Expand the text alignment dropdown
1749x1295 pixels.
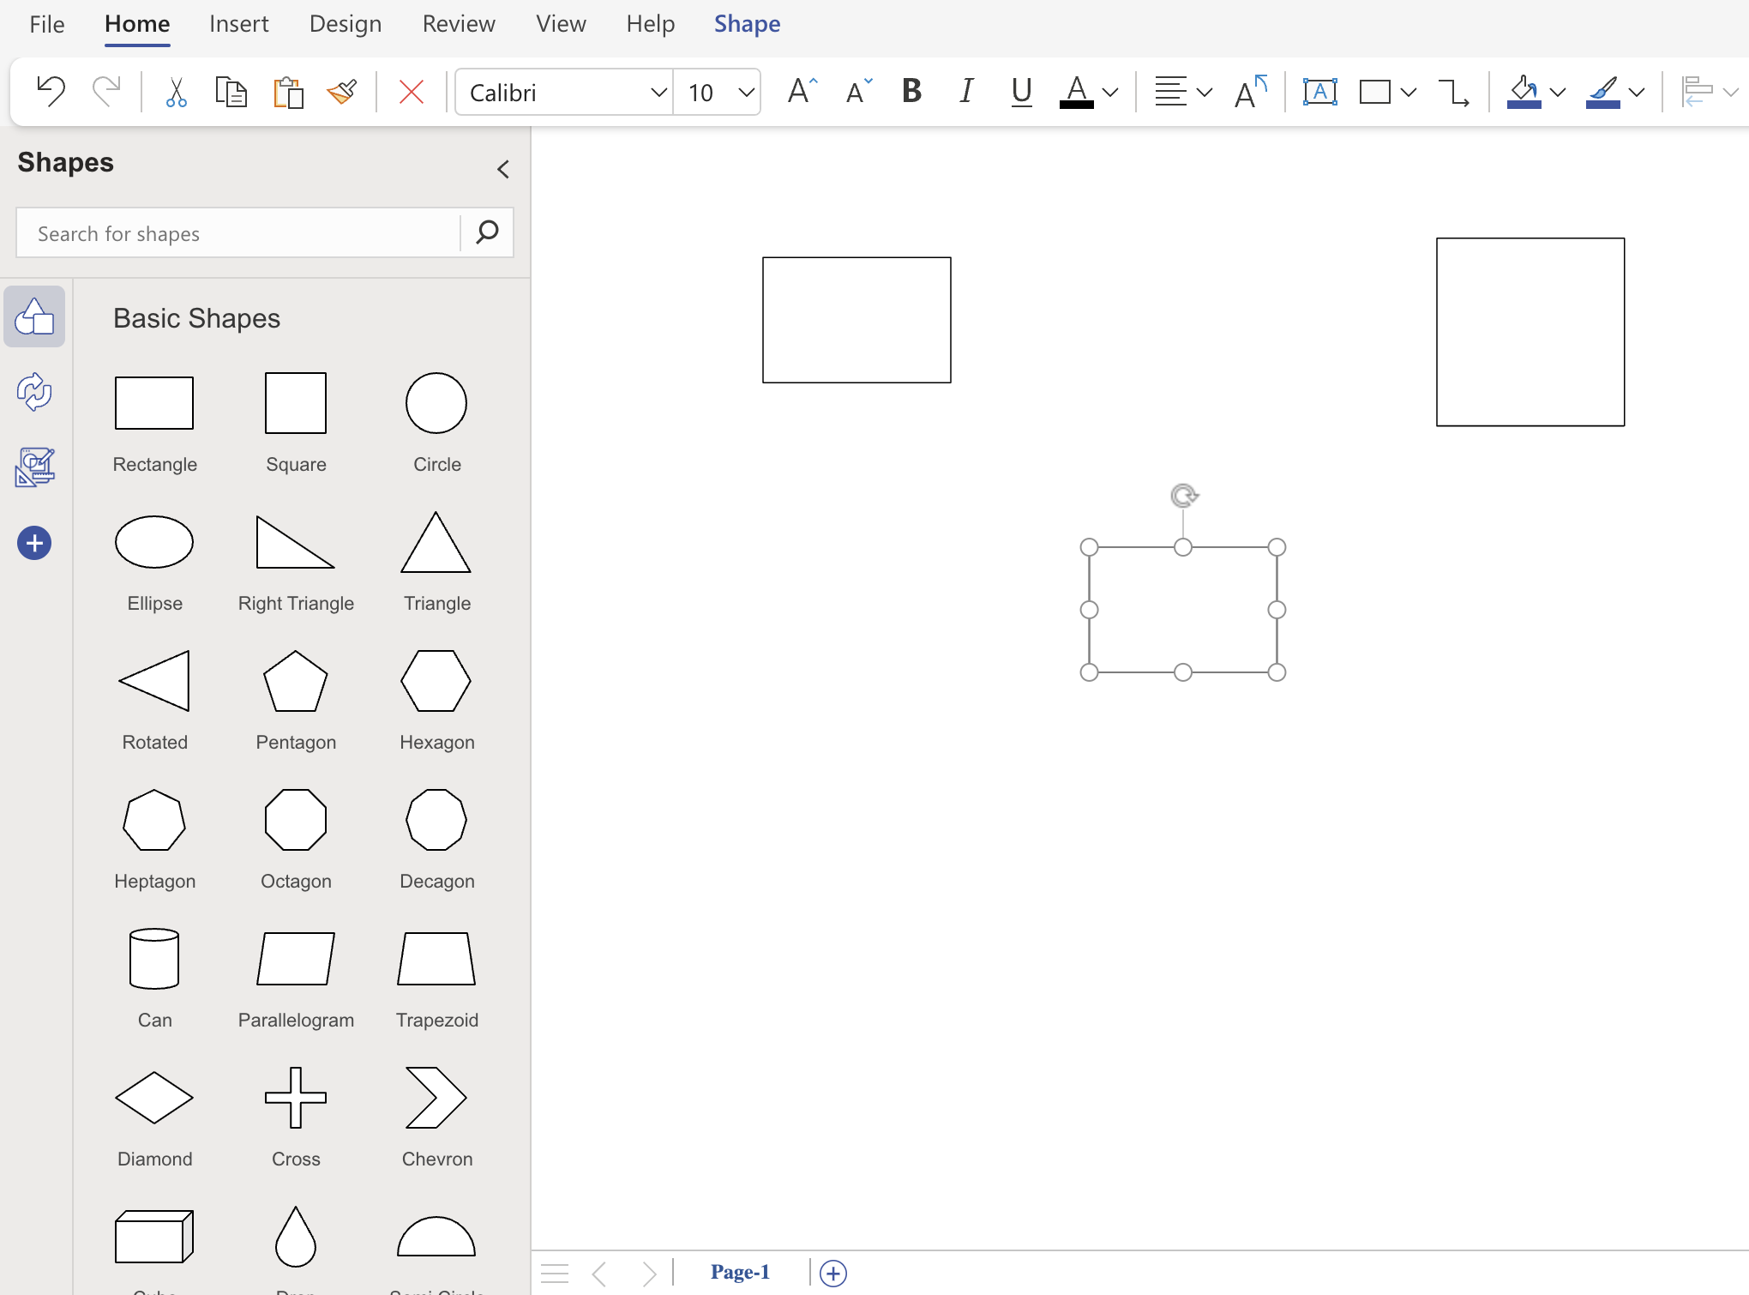(1202, 93)
